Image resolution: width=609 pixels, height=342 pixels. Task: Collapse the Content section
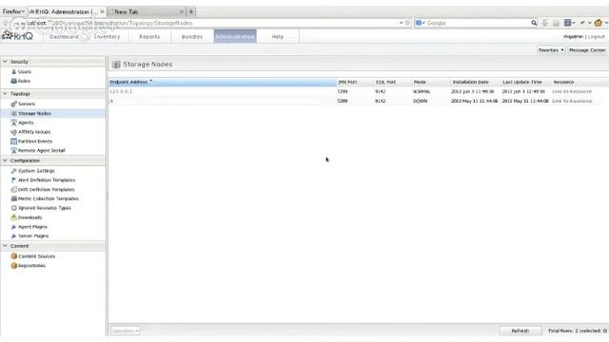(5, 246)
